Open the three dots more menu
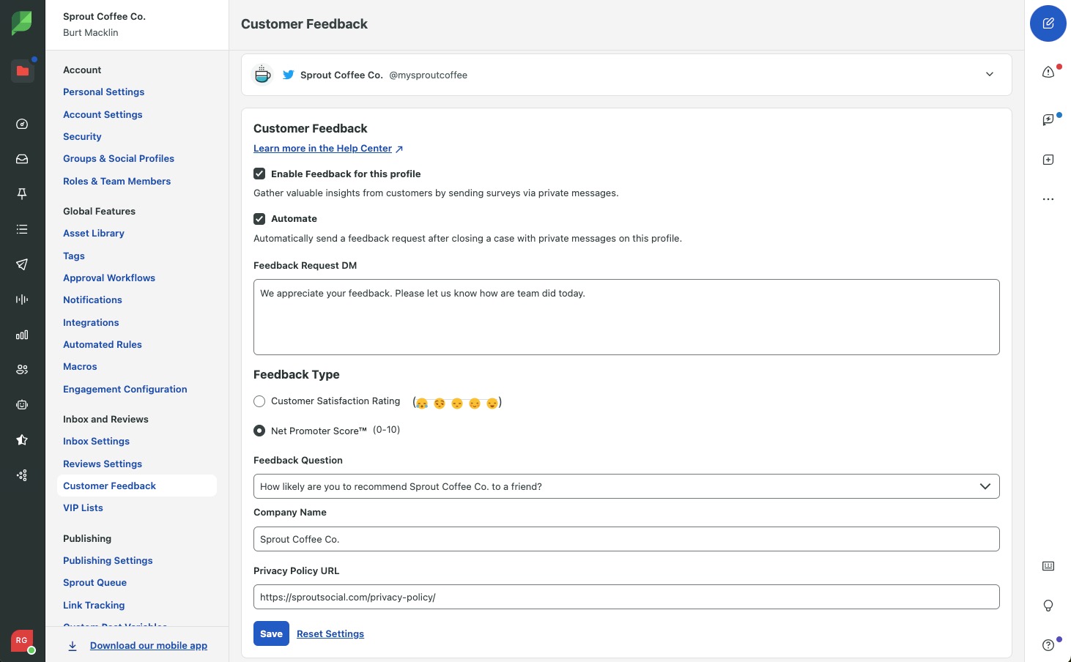This screenshot has width=1071, height=662. pyautogui.click(x=1048, y=199)
